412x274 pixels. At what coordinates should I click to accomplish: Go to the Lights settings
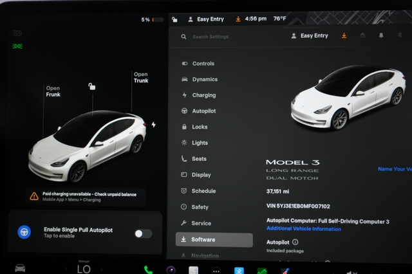(194, 143)
